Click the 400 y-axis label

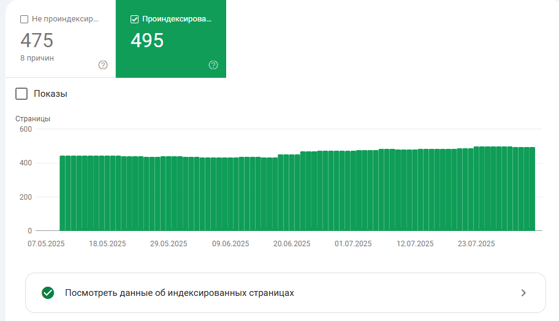pyautogui.click(x=26, y=163)
